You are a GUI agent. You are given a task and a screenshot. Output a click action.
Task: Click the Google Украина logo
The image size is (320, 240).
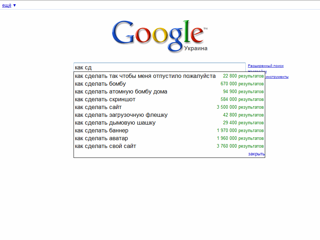[160, 36]
